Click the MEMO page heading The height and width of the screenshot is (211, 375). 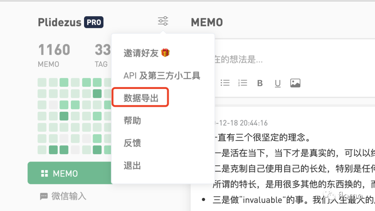[x=207, y=22]
